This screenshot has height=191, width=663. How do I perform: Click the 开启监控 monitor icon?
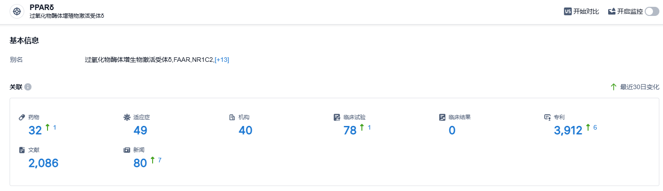click(x=612, y=12)
